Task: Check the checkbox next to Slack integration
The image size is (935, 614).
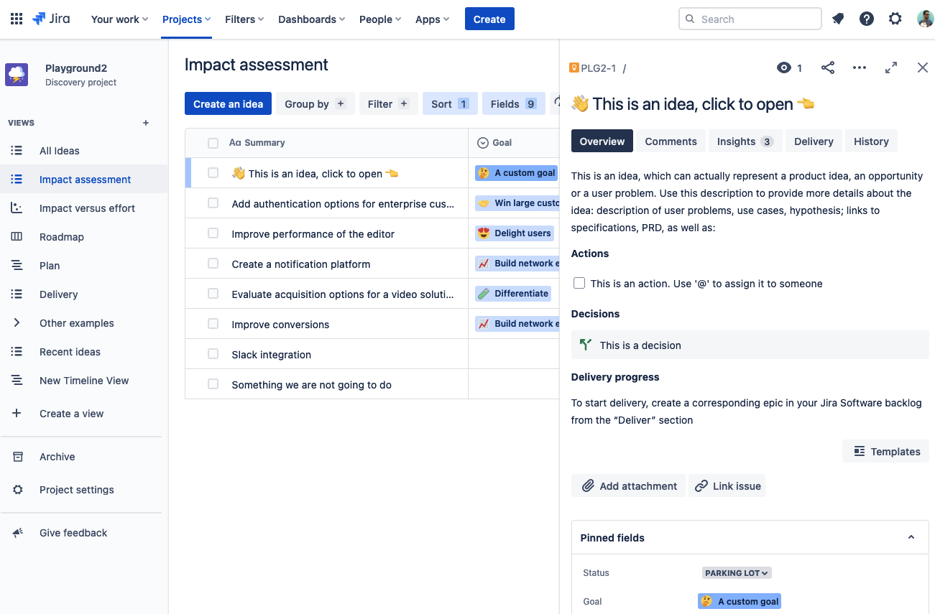Action: coord(213,353)
